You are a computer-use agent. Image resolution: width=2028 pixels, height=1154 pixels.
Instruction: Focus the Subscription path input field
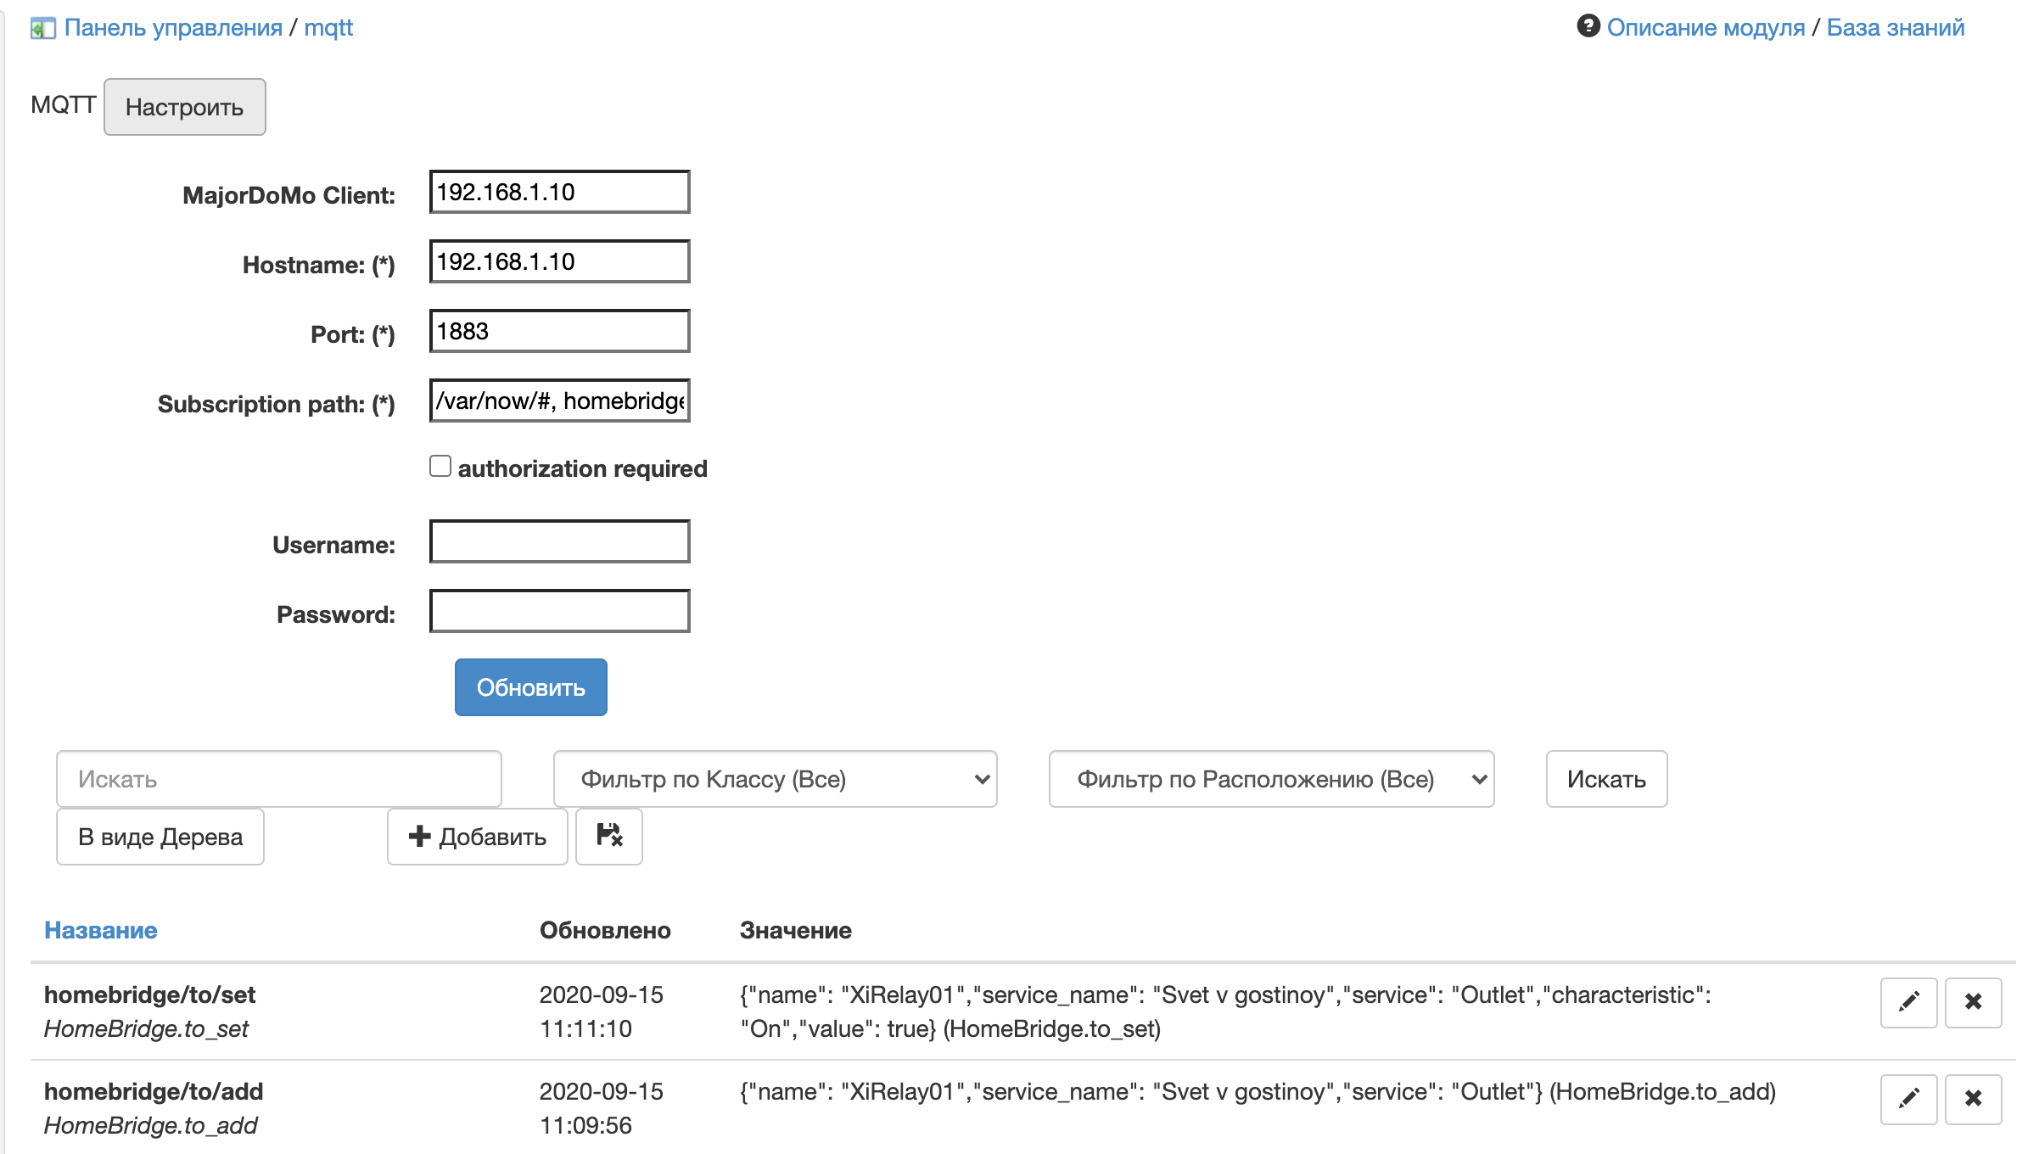pos(559,401)
